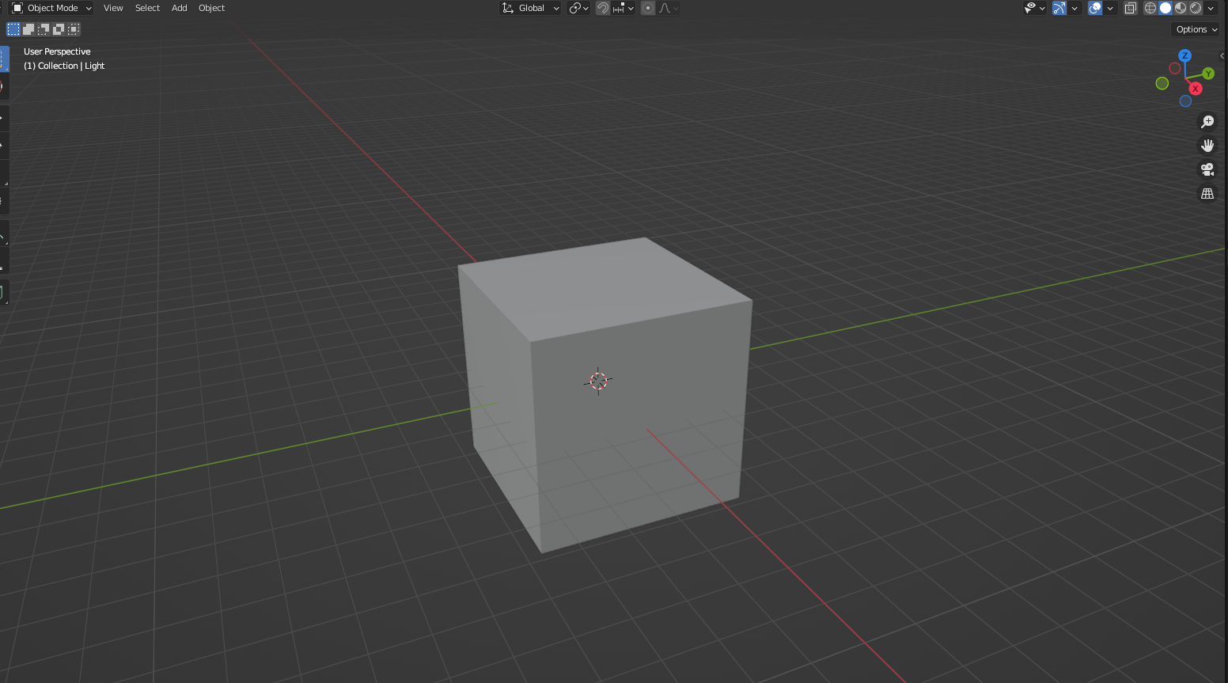Choose the Extend Selection mode icon

28,29
